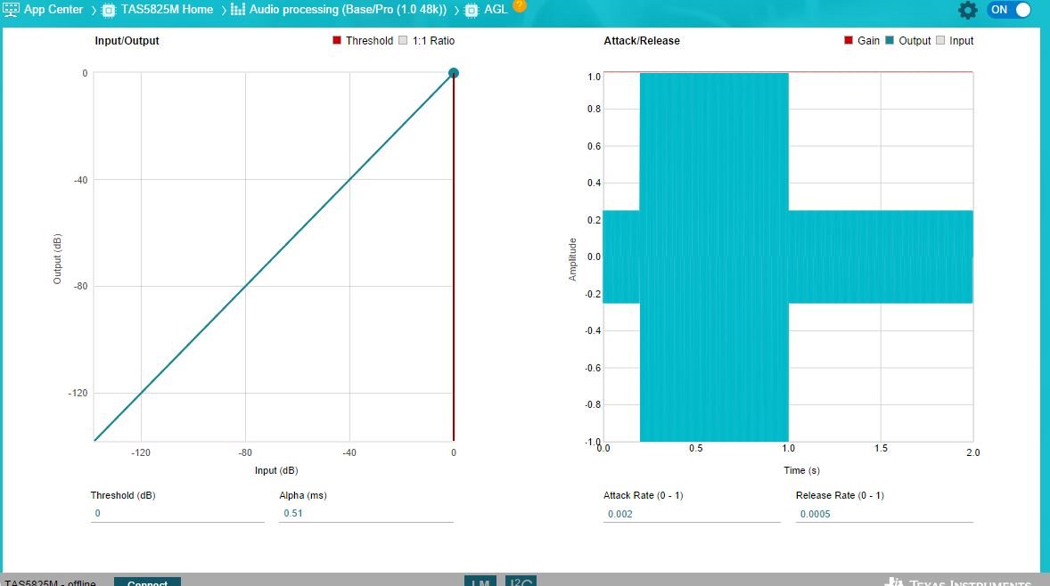Click the Attack Rate input field
1050x586 pixels.
tap(692, 514)
